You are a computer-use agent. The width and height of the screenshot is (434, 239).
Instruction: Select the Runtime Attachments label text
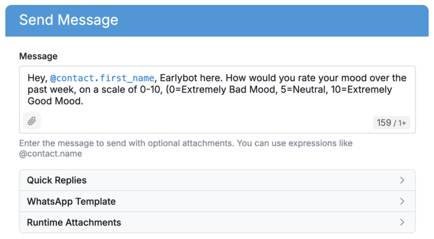click(74, 222)
